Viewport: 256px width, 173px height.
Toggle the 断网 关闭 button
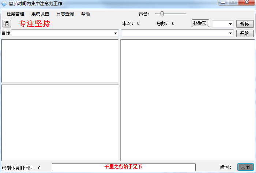(245, 167)
